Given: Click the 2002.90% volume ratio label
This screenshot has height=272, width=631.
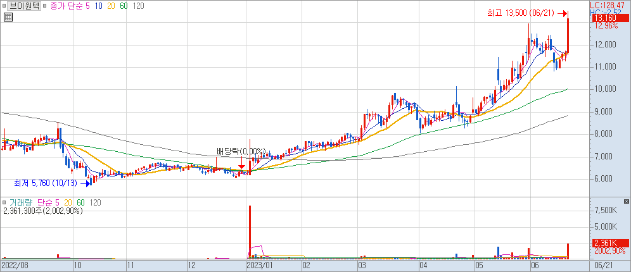Looking at the screenshot, I should coord(609,250).
